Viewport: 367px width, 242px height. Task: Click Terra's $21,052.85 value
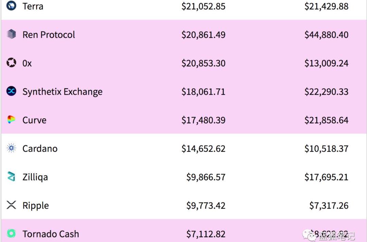click(203, 6)
